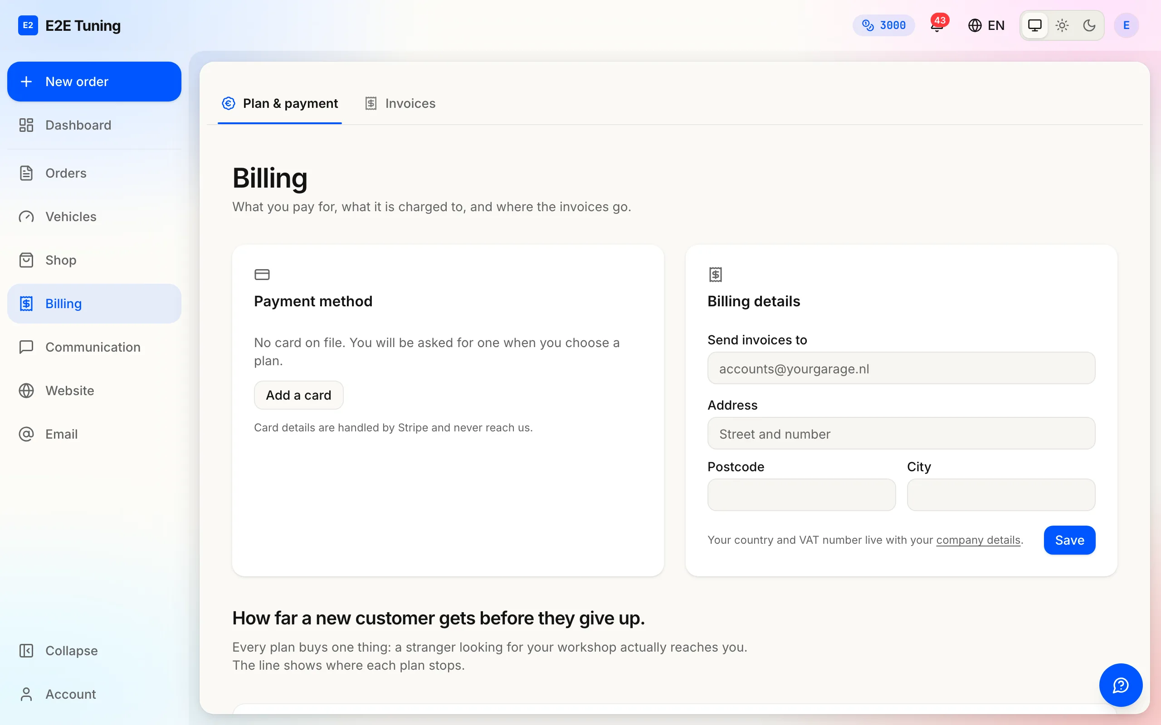Open Website in sidebar
The width and height of the screenshot is (1161, 725).
pyautogui.click(x=94, y=391)
